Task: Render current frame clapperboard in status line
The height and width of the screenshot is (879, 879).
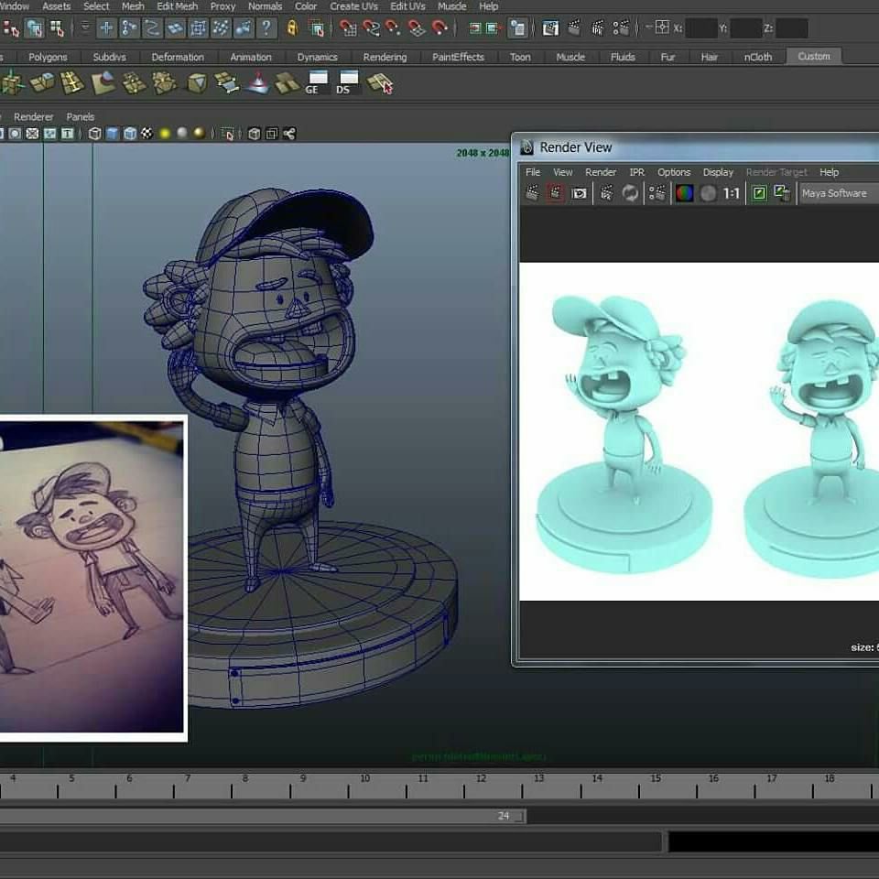Action: pyautogui.click(x=574, y=28)
